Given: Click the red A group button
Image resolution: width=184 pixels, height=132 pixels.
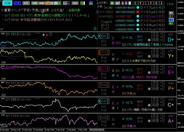Looking at the screenshot, I should pos(123,3).
